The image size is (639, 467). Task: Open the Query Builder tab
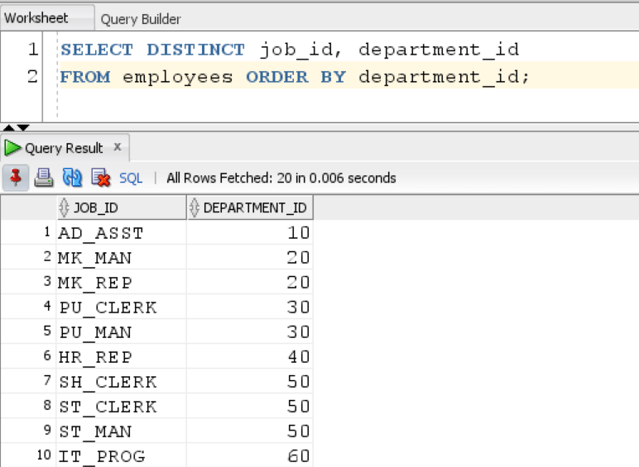click(141, 19)
